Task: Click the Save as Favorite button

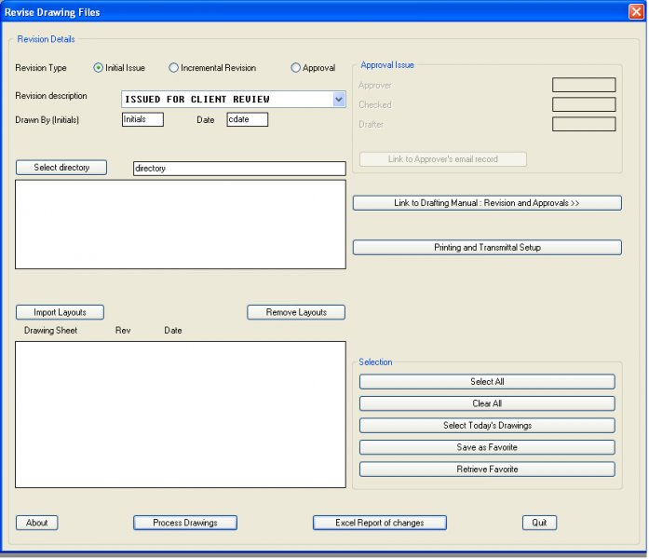Action: (x=487, y=447)
